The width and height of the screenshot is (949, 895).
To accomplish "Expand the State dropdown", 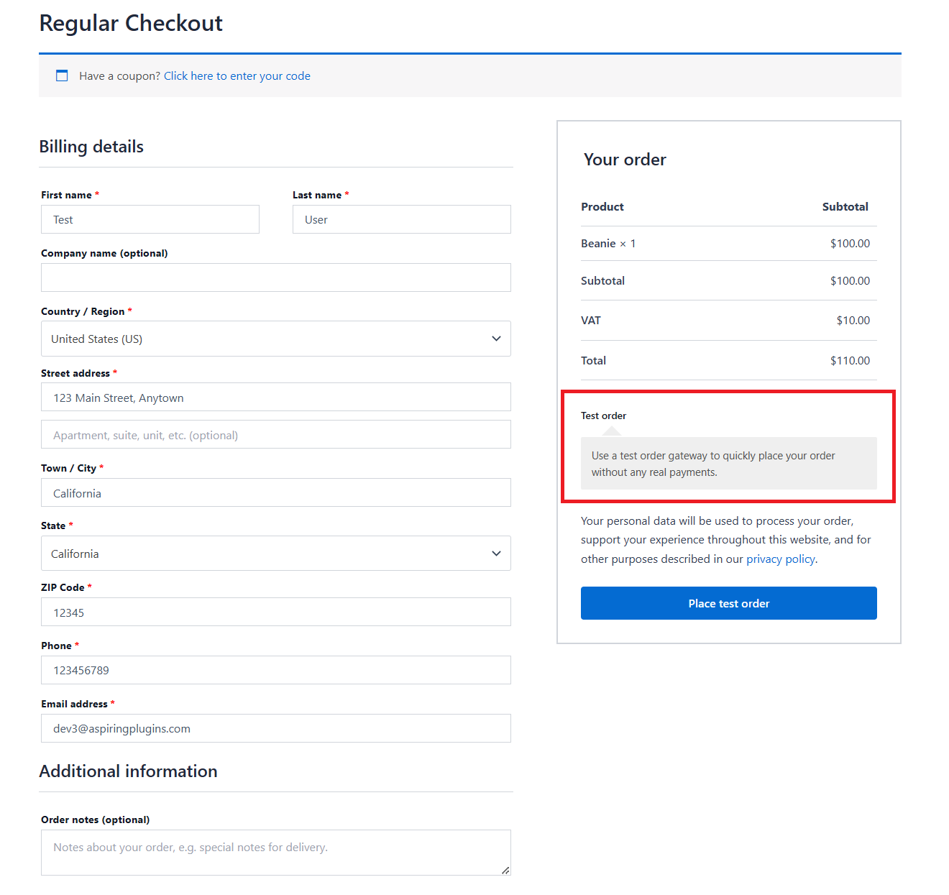I will [276, 554].
